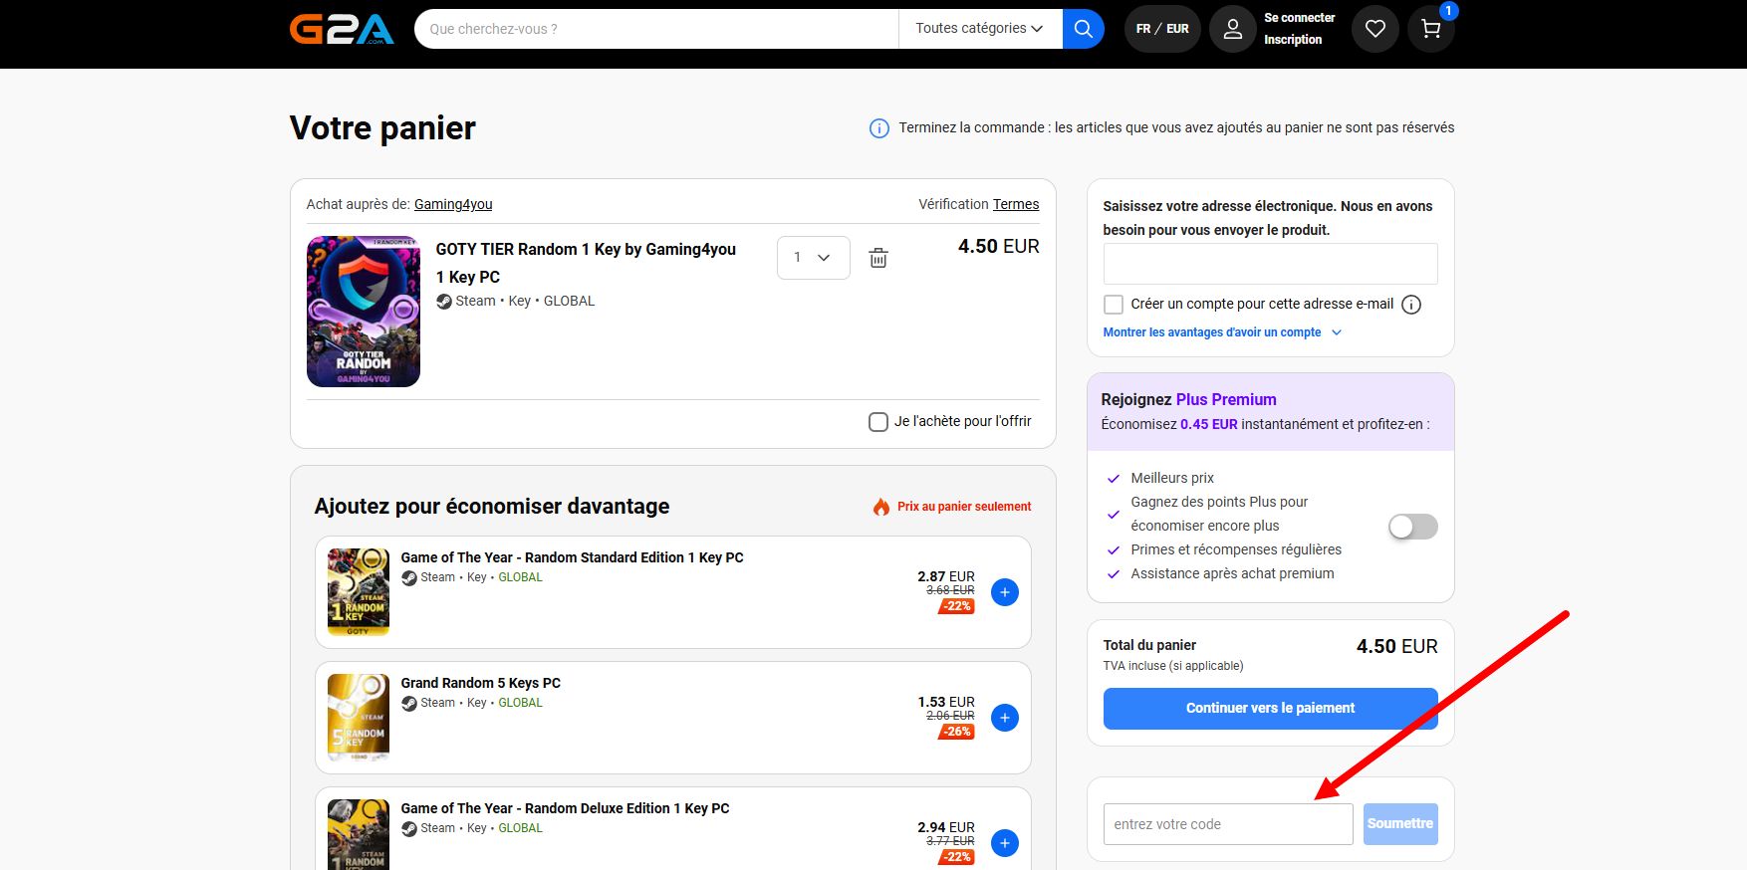Focus the email address input field
This screenshot has width=1747, height=870.
point(1271,264)
